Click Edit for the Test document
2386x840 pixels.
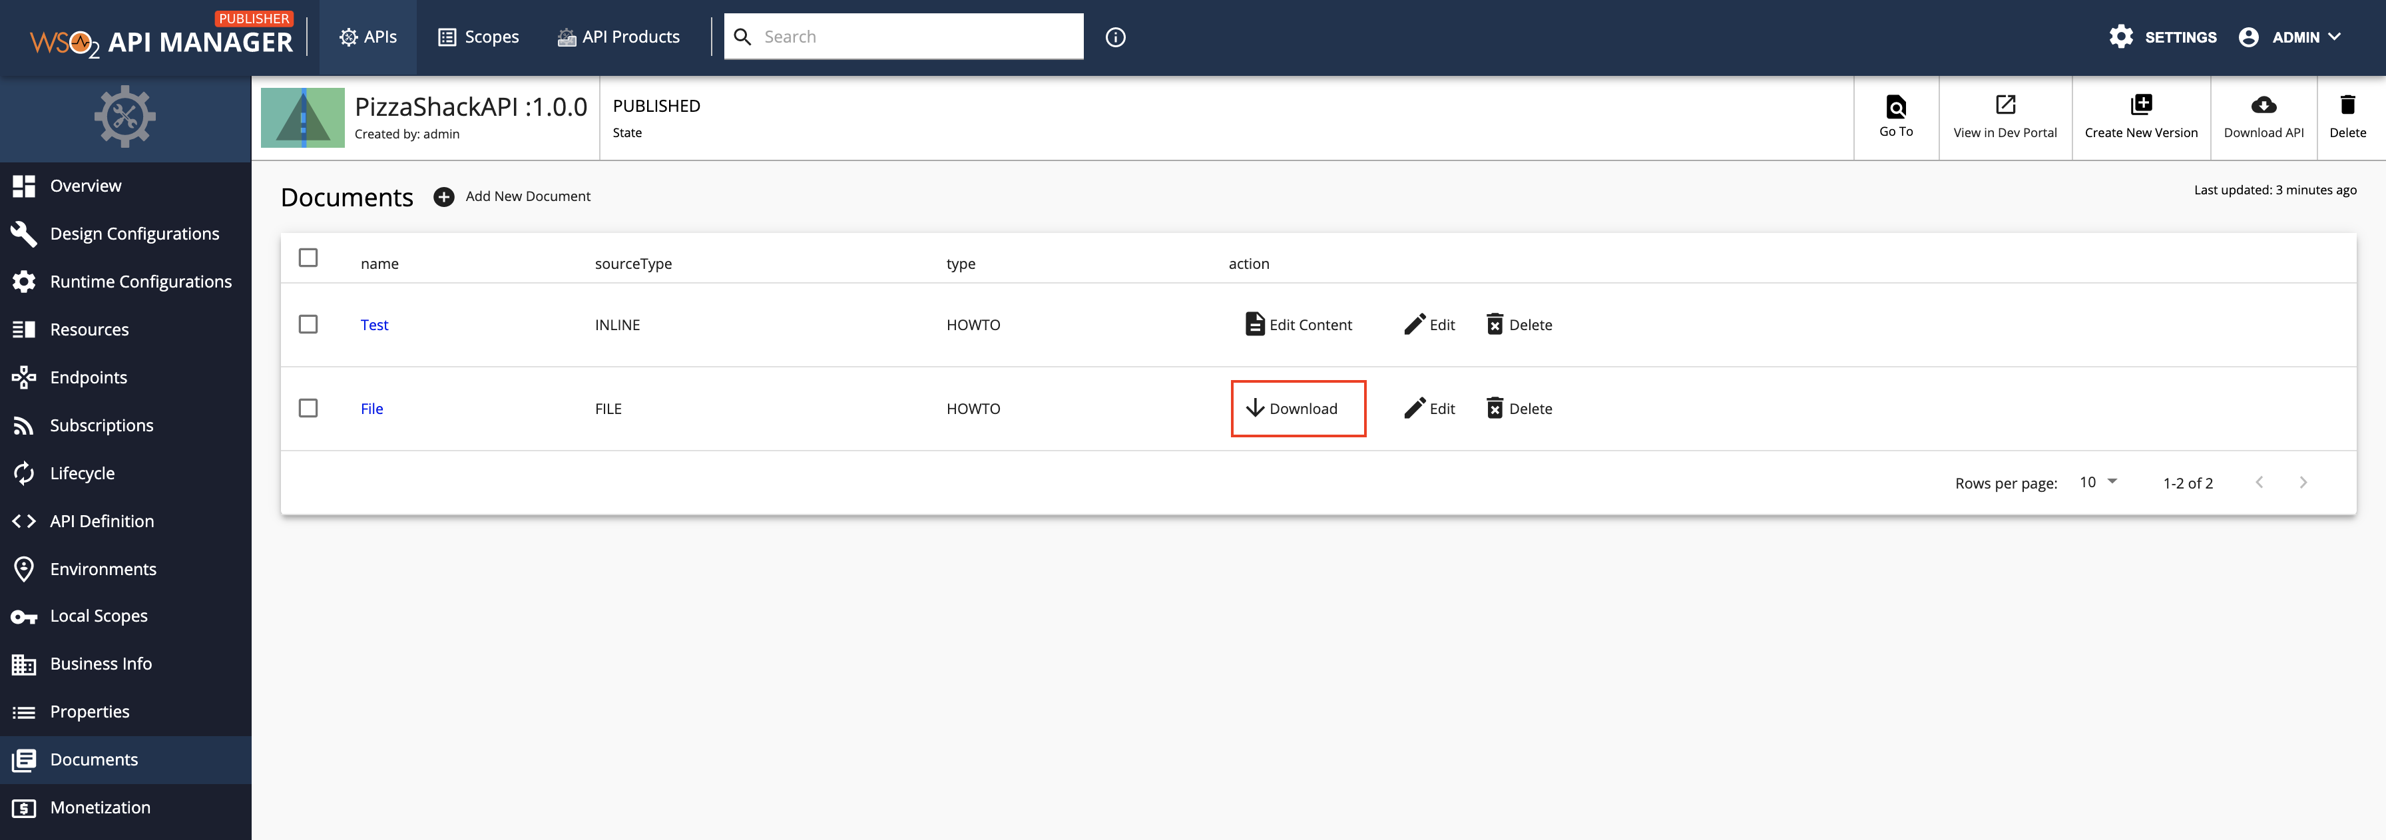(x=1429, y=324)
